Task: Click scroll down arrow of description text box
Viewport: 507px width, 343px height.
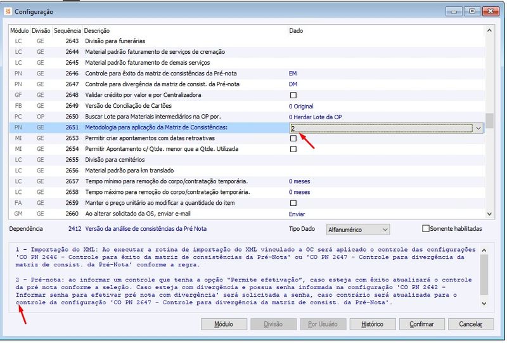Action: 484,304
